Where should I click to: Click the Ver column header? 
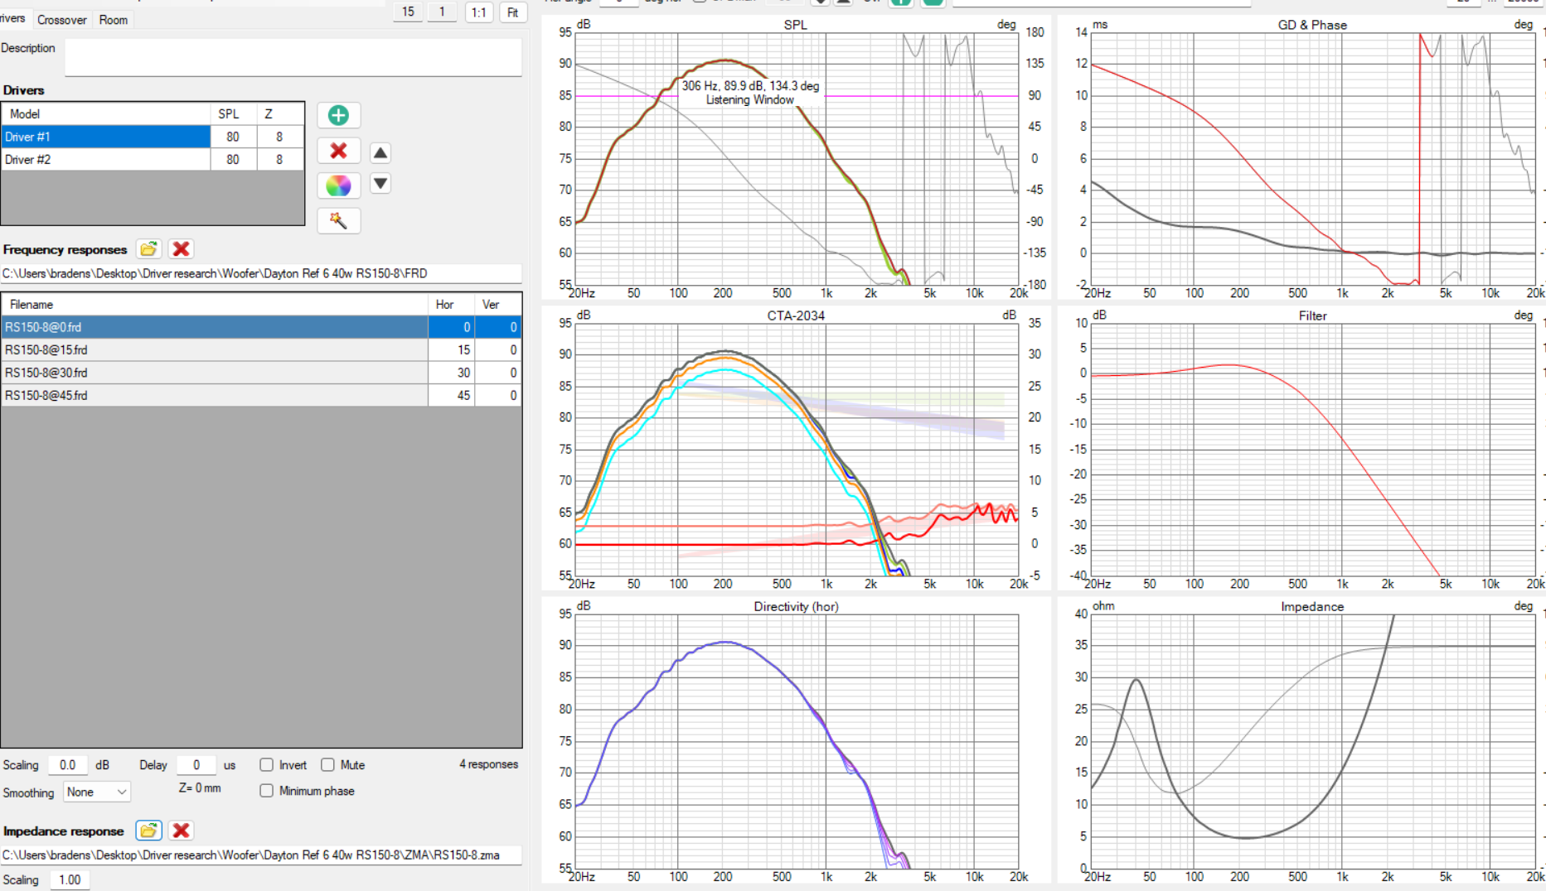(497, 305)
